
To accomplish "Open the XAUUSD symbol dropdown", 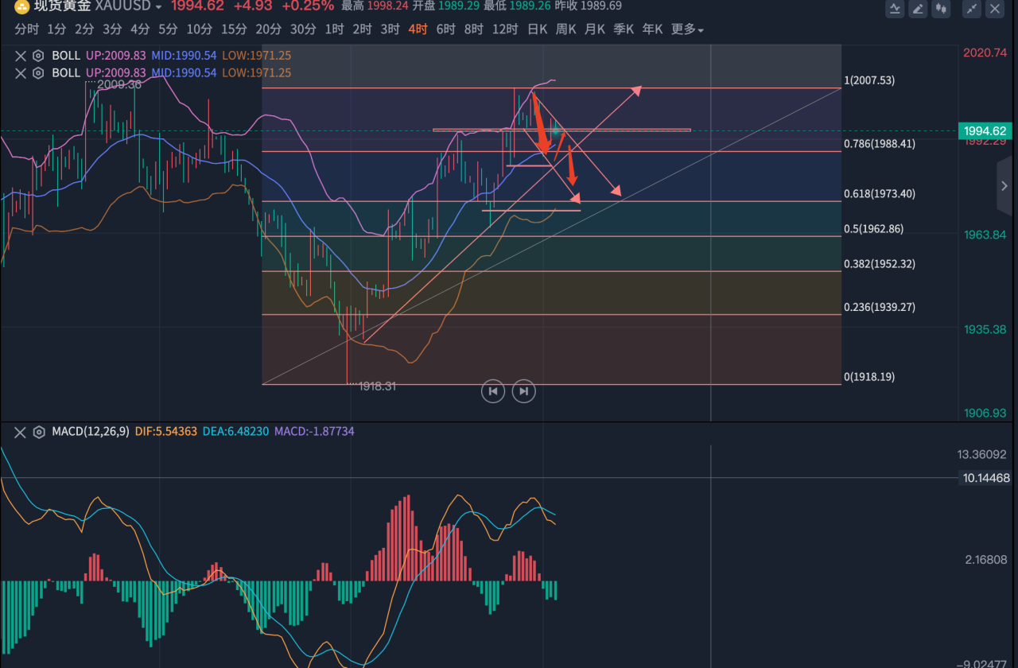I will (158, 7).
